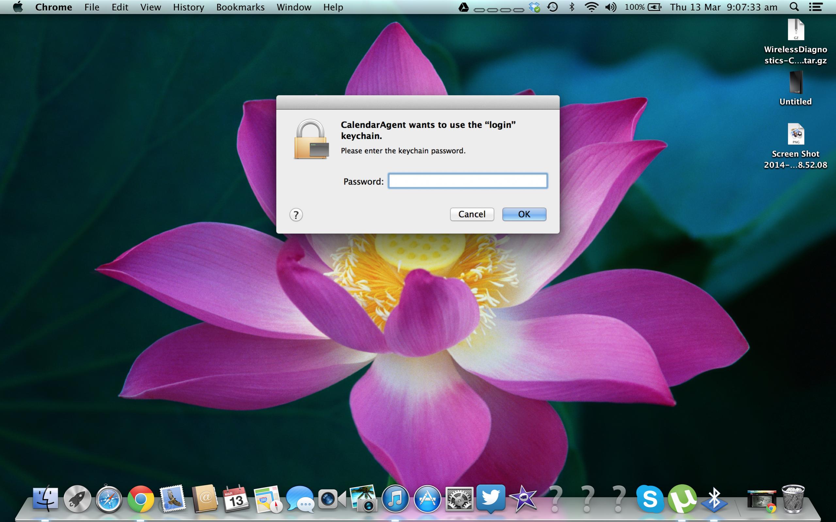Open the App Store Dock icon

(x=427, y=499)
